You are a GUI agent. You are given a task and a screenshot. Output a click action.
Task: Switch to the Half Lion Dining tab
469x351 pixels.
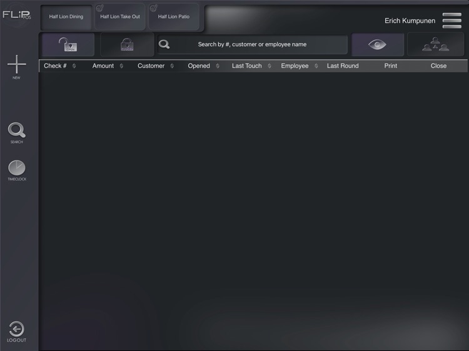[x=66, y=17]
